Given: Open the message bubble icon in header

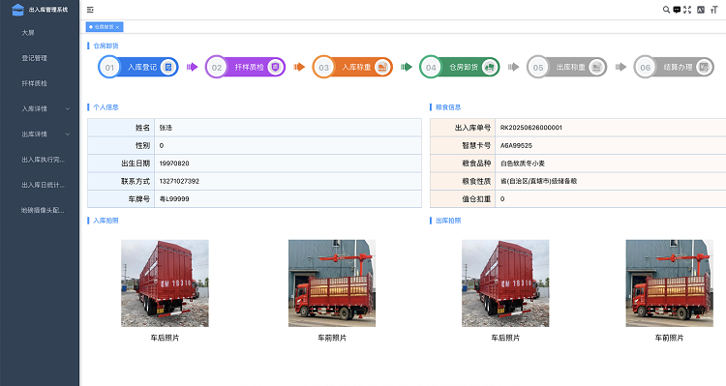Looking at the screenshot, I should 677,10.
